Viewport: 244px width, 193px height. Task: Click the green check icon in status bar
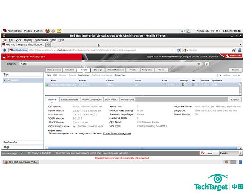coord(22,153)
